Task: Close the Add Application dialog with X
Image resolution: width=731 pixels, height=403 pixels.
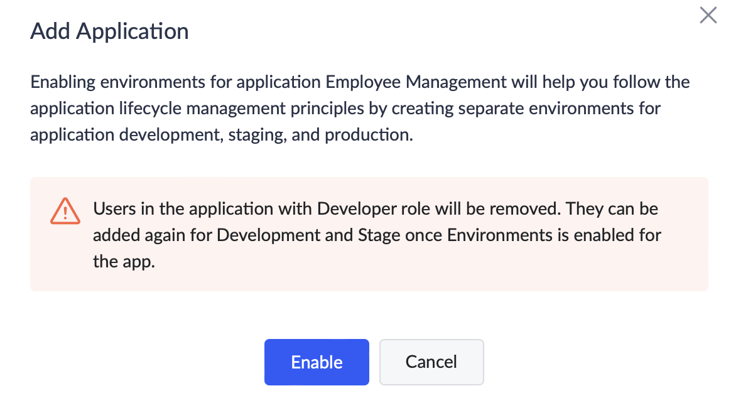Action: 708,16
